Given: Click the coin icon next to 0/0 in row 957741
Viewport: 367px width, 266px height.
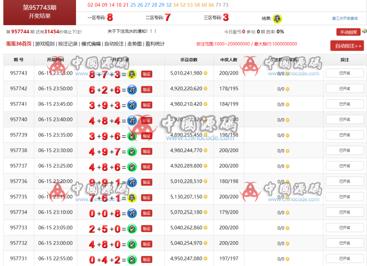Looking at the screenshot, I should click(x=287, y=104).
